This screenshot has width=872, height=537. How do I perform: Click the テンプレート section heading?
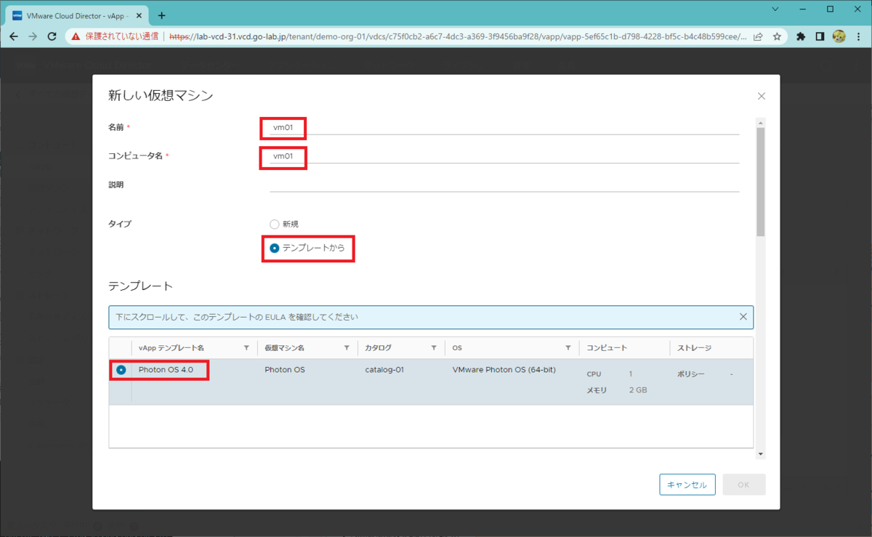click(141, 286)
